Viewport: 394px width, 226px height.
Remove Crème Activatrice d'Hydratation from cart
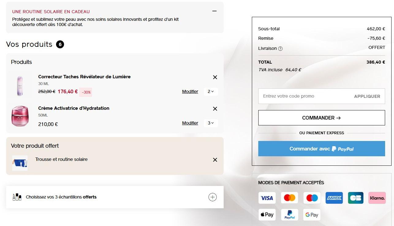(x=215, y=109)
